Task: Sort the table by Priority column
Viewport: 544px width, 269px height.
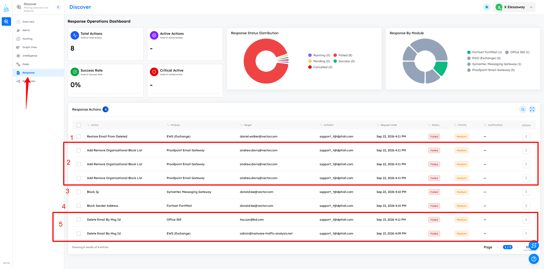Action: (x=460, y=125)
